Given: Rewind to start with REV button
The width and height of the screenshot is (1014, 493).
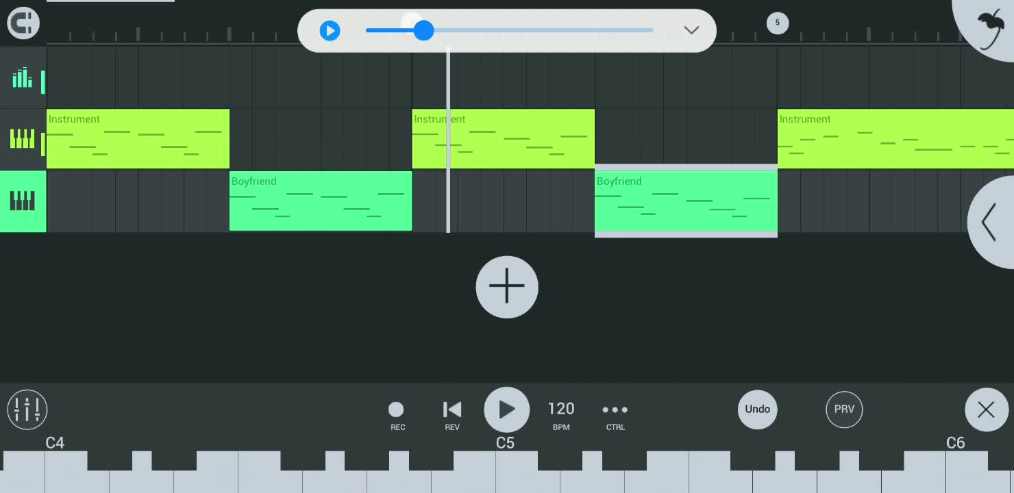Looking at the screenshot, I should click(452, 415).
